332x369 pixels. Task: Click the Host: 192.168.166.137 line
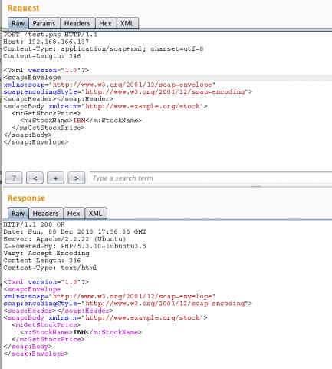click(x=46, y=42)
